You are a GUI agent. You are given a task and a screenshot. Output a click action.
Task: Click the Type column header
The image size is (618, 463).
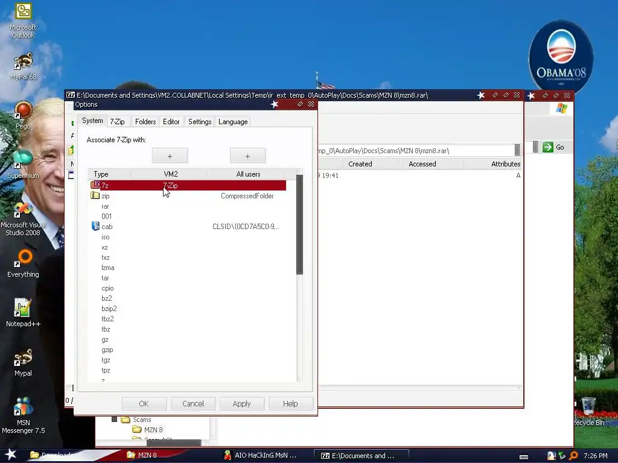pyautogui.click(x=110, y=174)
